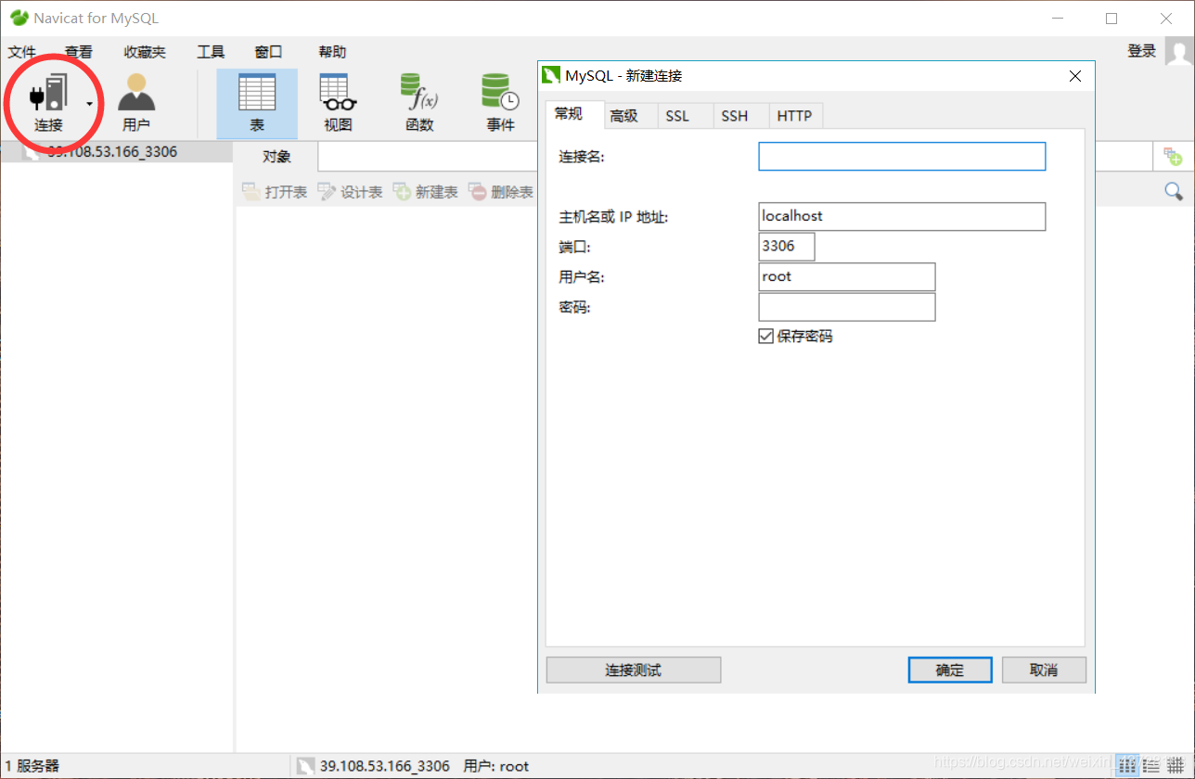Open the 查看 (View) menu
1195x779 pixels.
point(79,52)
